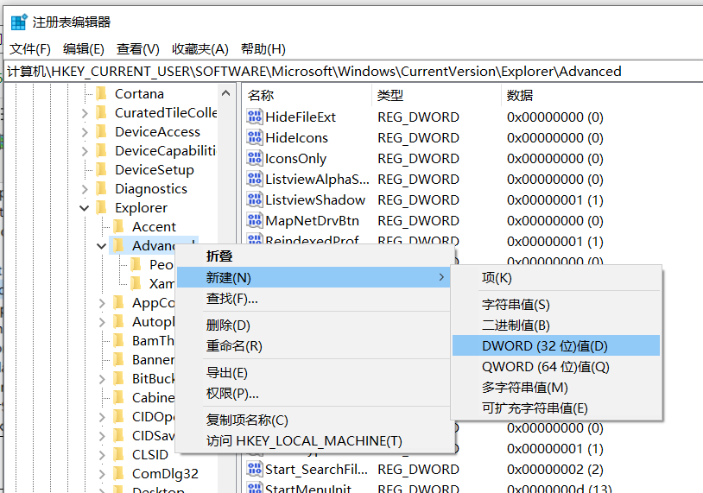Click the 名称 column header
The height and width of the screenshot is (493, 703).
307,95
